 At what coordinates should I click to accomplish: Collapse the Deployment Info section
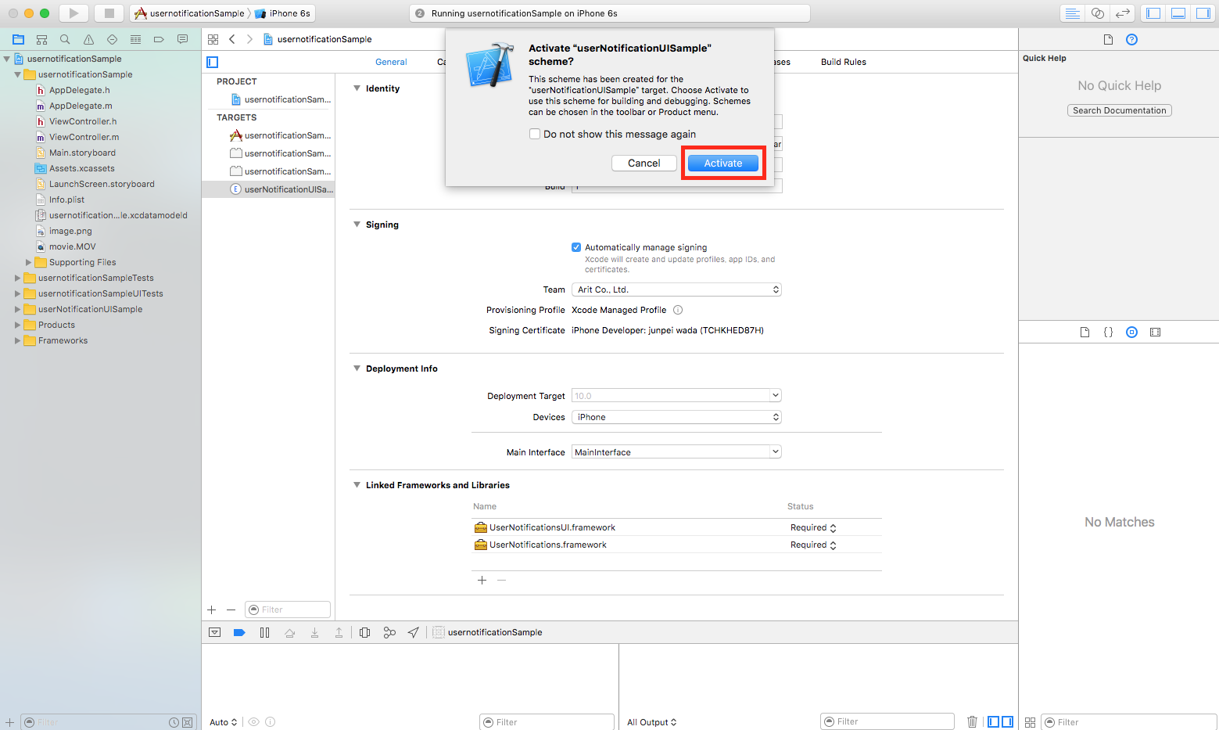point(357,369)
